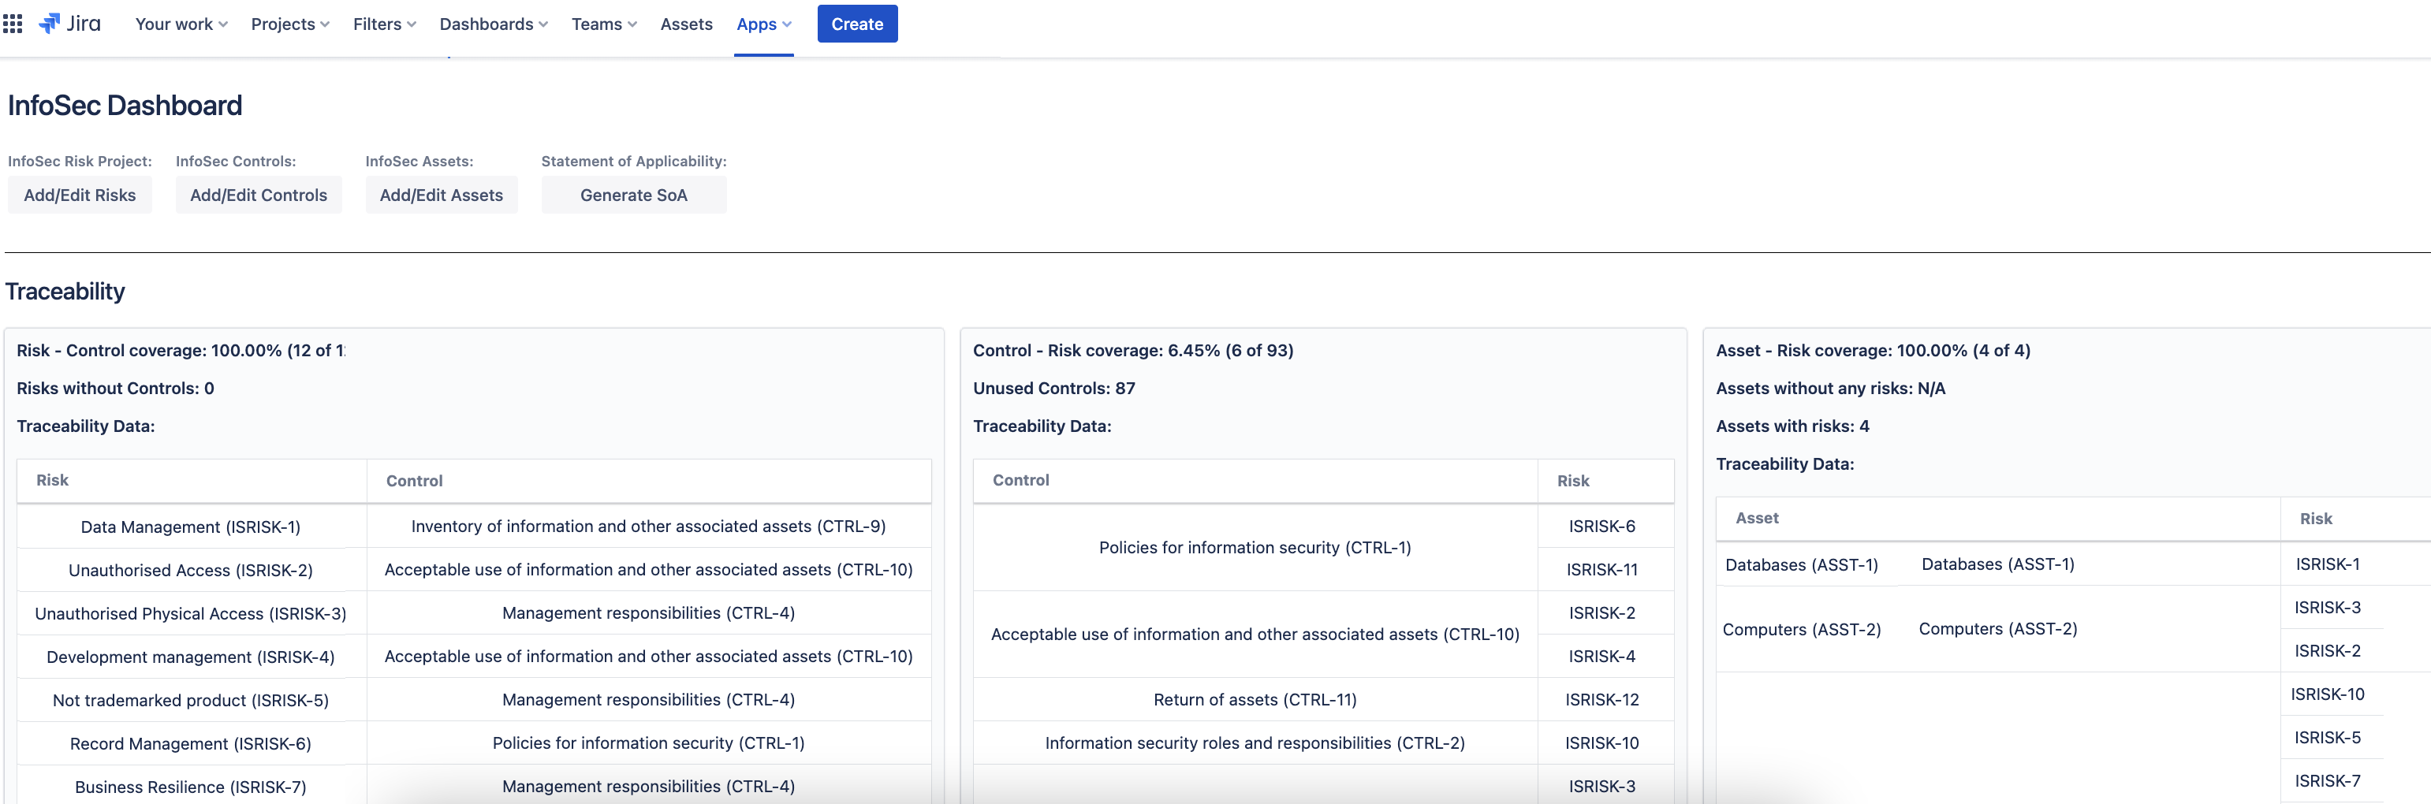This screenshot has width=2431, height=804.
Task: Select Record Management (ISRISK-6) cell
Action: coord(191,743)
